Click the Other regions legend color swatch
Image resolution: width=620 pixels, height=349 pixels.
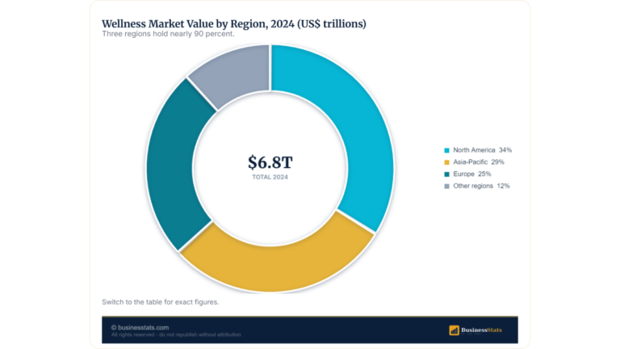tap(446, 186)
